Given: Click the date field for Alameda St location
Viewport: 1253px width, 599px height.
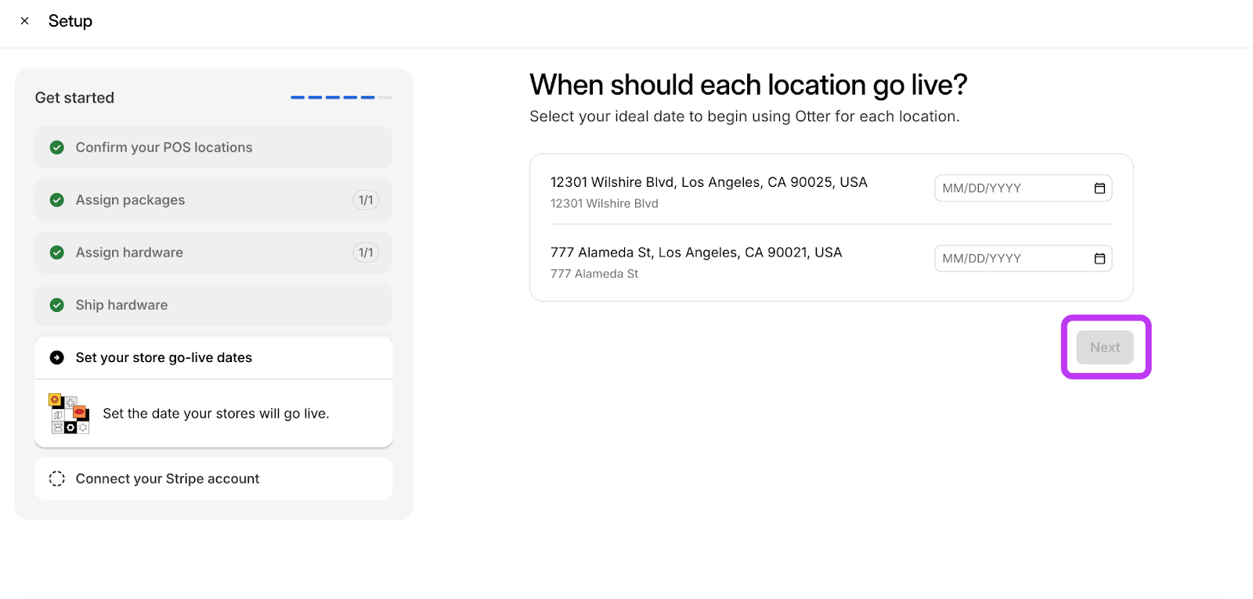Looking at the screenshot, I should [x=1010, y=259].
